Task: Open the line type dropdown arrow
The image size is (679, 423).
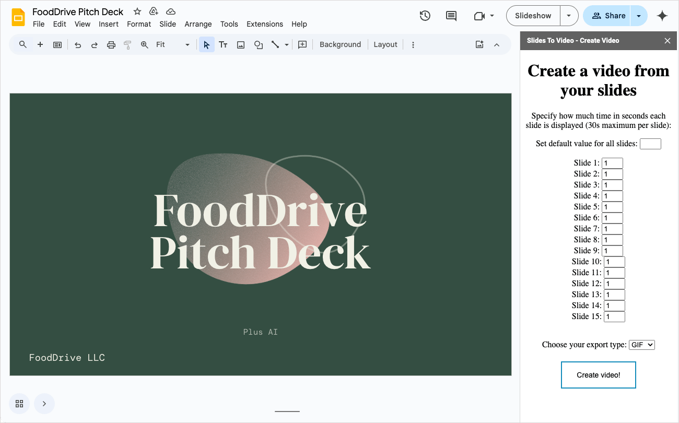Action: [x=287, y=44]
